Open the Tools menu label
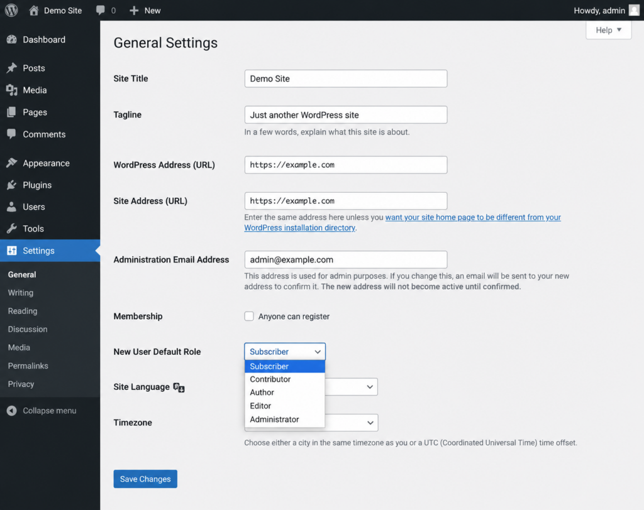The image size is (644, 510). click(x=33, y=229)
